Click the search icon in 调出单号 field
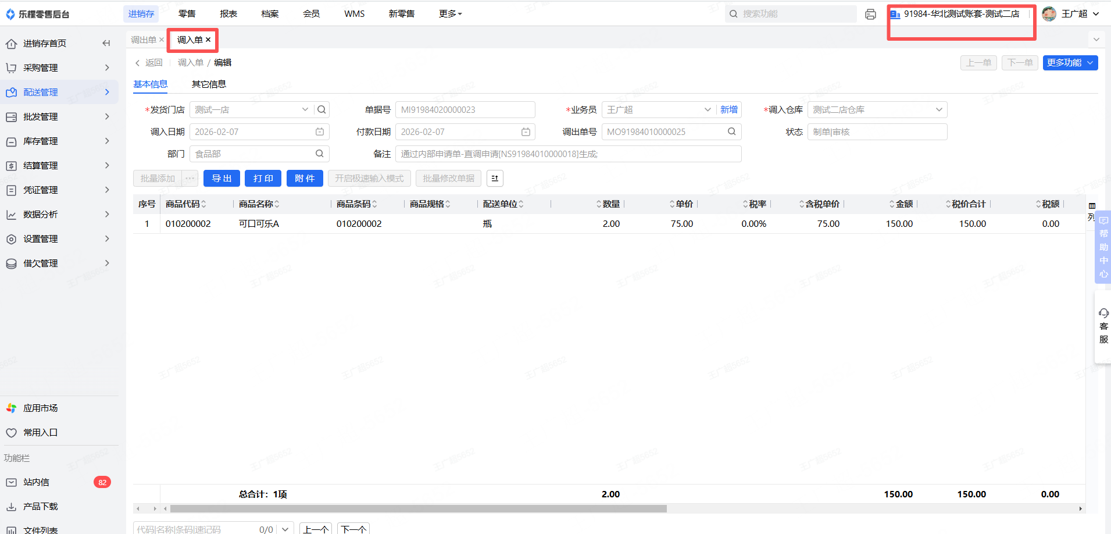1111x534 pixels. tap(731, 132)
